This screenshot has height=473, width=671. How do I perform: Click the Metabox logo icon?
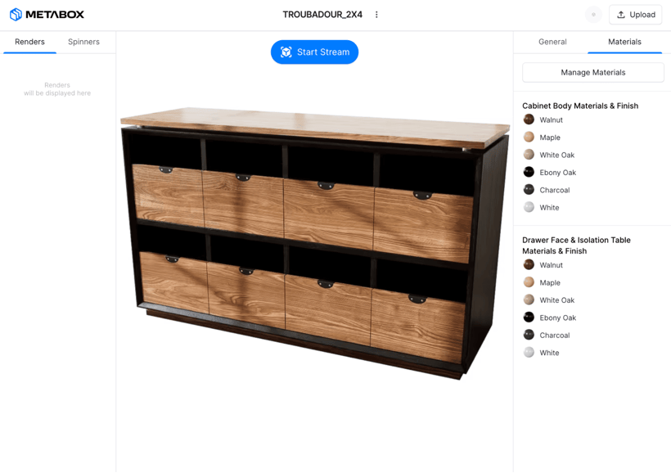[x=16, y=15]
